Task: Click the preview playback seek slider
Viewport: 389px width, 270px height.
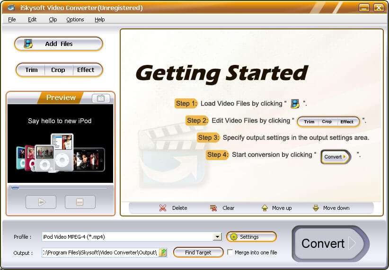Action: (60, 188)
